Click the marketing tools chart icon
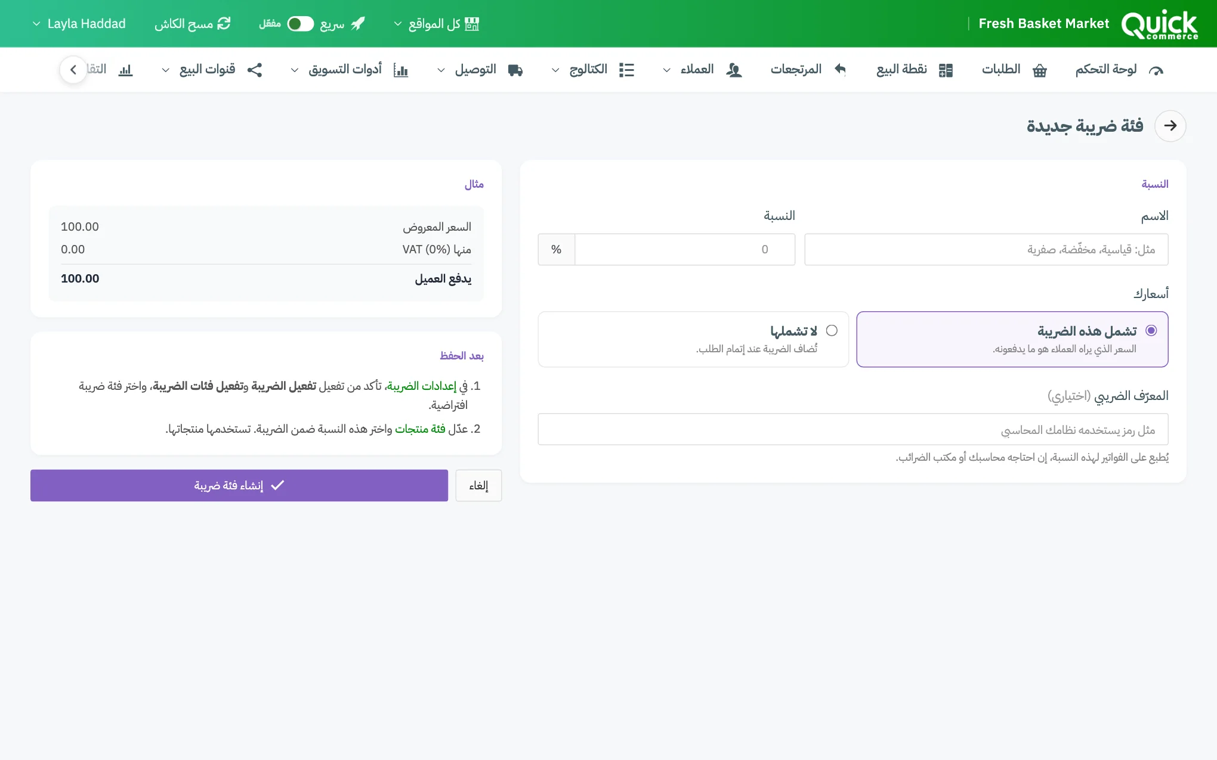 [401, 70]
